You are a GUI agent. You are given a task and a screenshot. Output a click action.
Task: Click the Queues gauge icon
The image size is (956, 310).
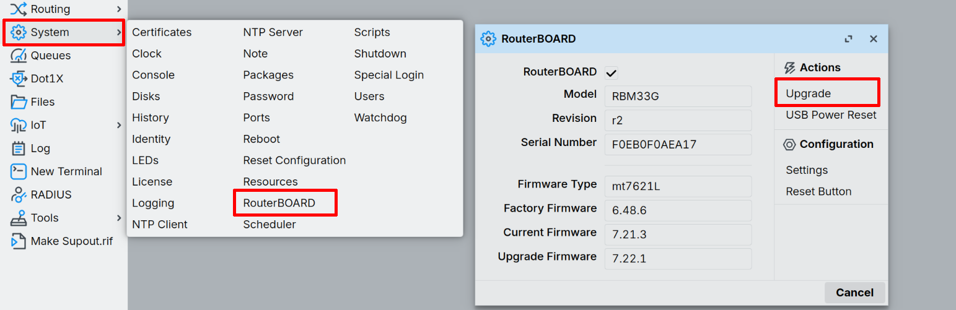[19, 56]
